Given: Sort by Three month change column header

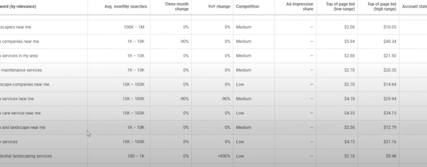Looking at the screenshot, I should (x=177, y=7).
